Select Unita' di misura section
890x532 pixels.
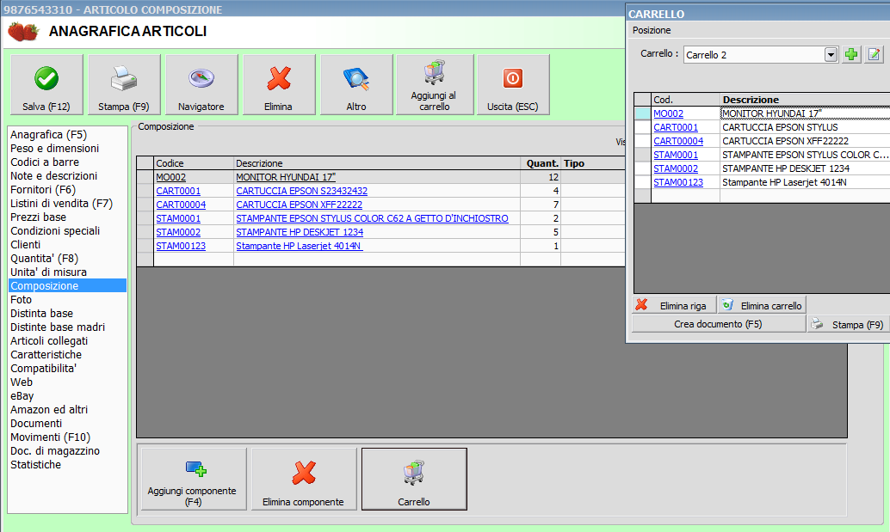coord(48,272)
